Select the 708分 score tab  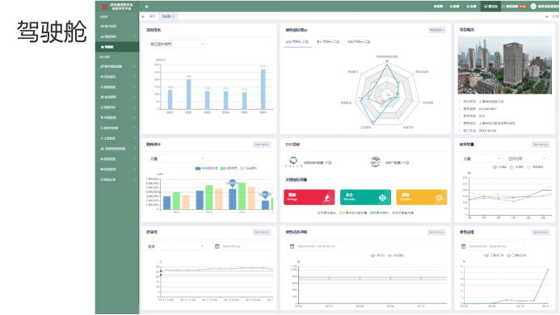297,42
